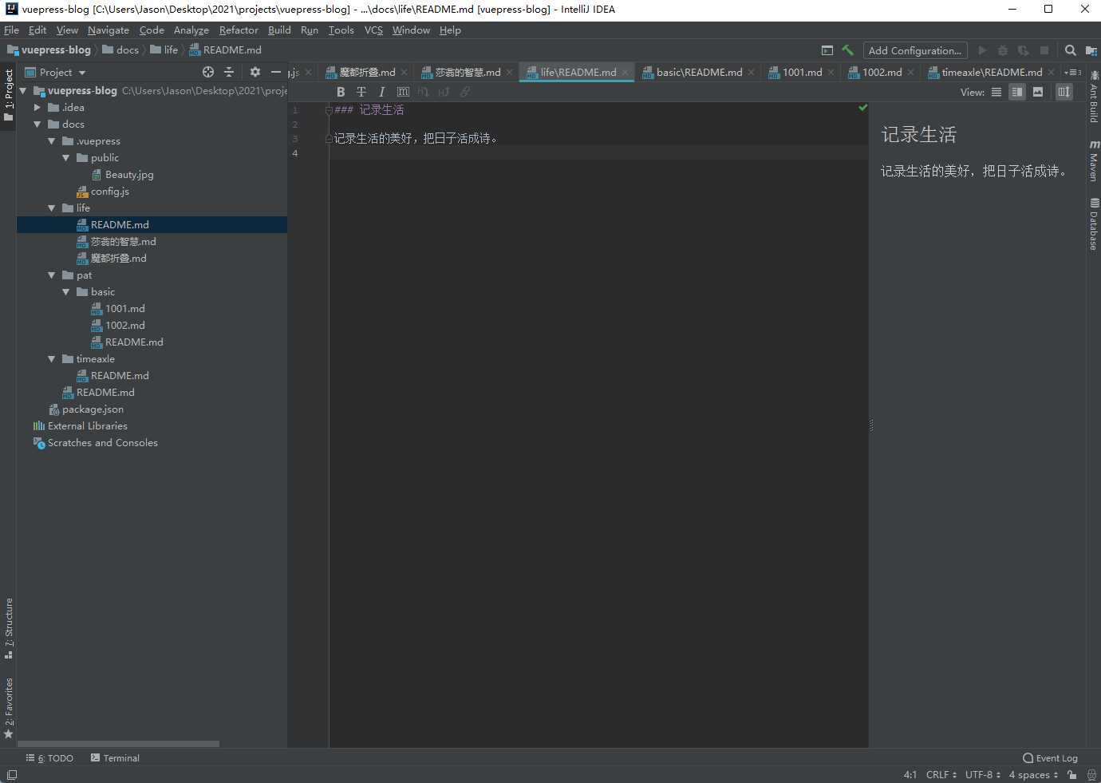Expand the .idea folder
The width and height of the screenshot is (1101, 783).
(37, 108)
